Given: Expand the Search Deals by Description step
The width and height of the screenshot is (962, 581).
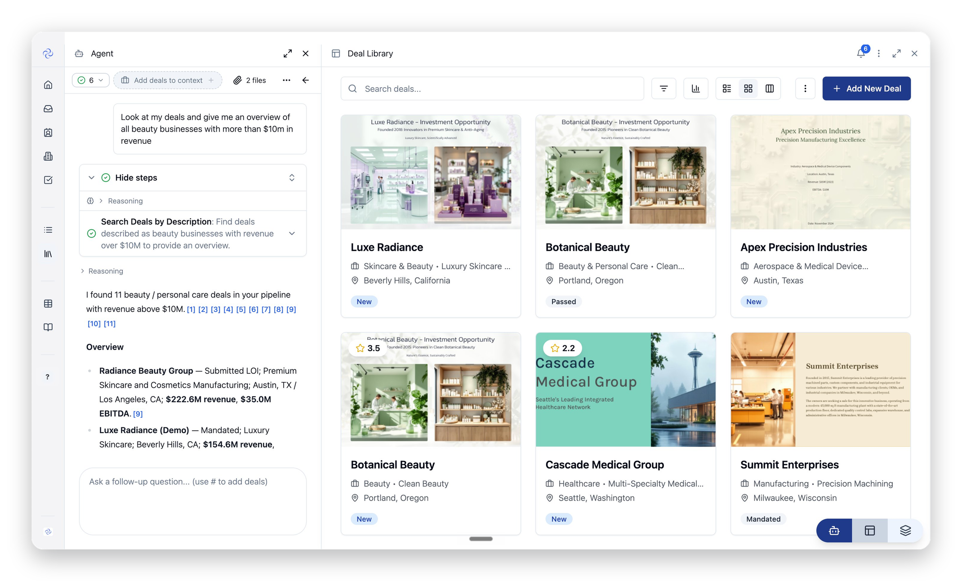Looking at the screenshot, I should [292, 234].
